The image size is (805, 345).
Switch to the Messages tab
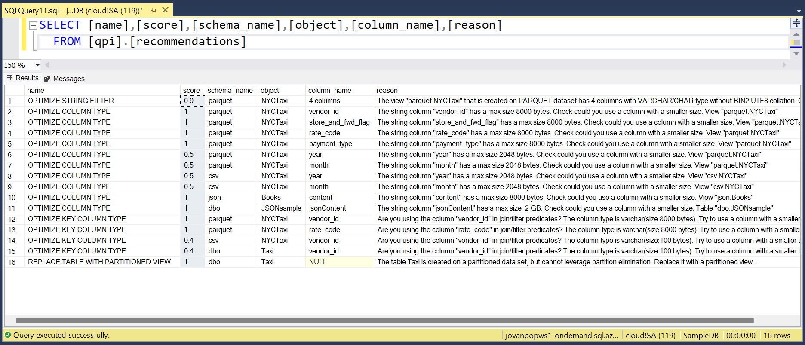[x=65, y=79]
